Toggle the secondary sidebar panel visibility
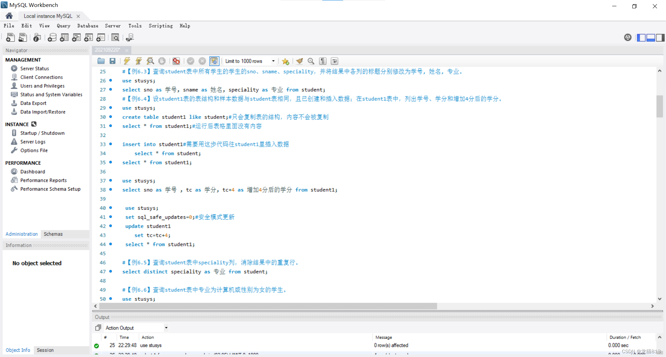Viewport: 666px width, 357px height. tap(660, 37)
